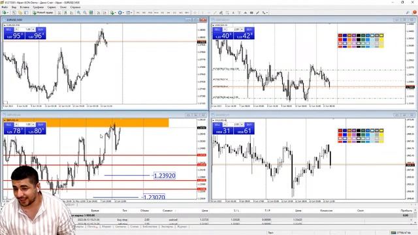The height and width of the screenshot is (235, 418).
Task: Select the trendline drawing tool
Action: pyautogui.click(x=215, y=12)
